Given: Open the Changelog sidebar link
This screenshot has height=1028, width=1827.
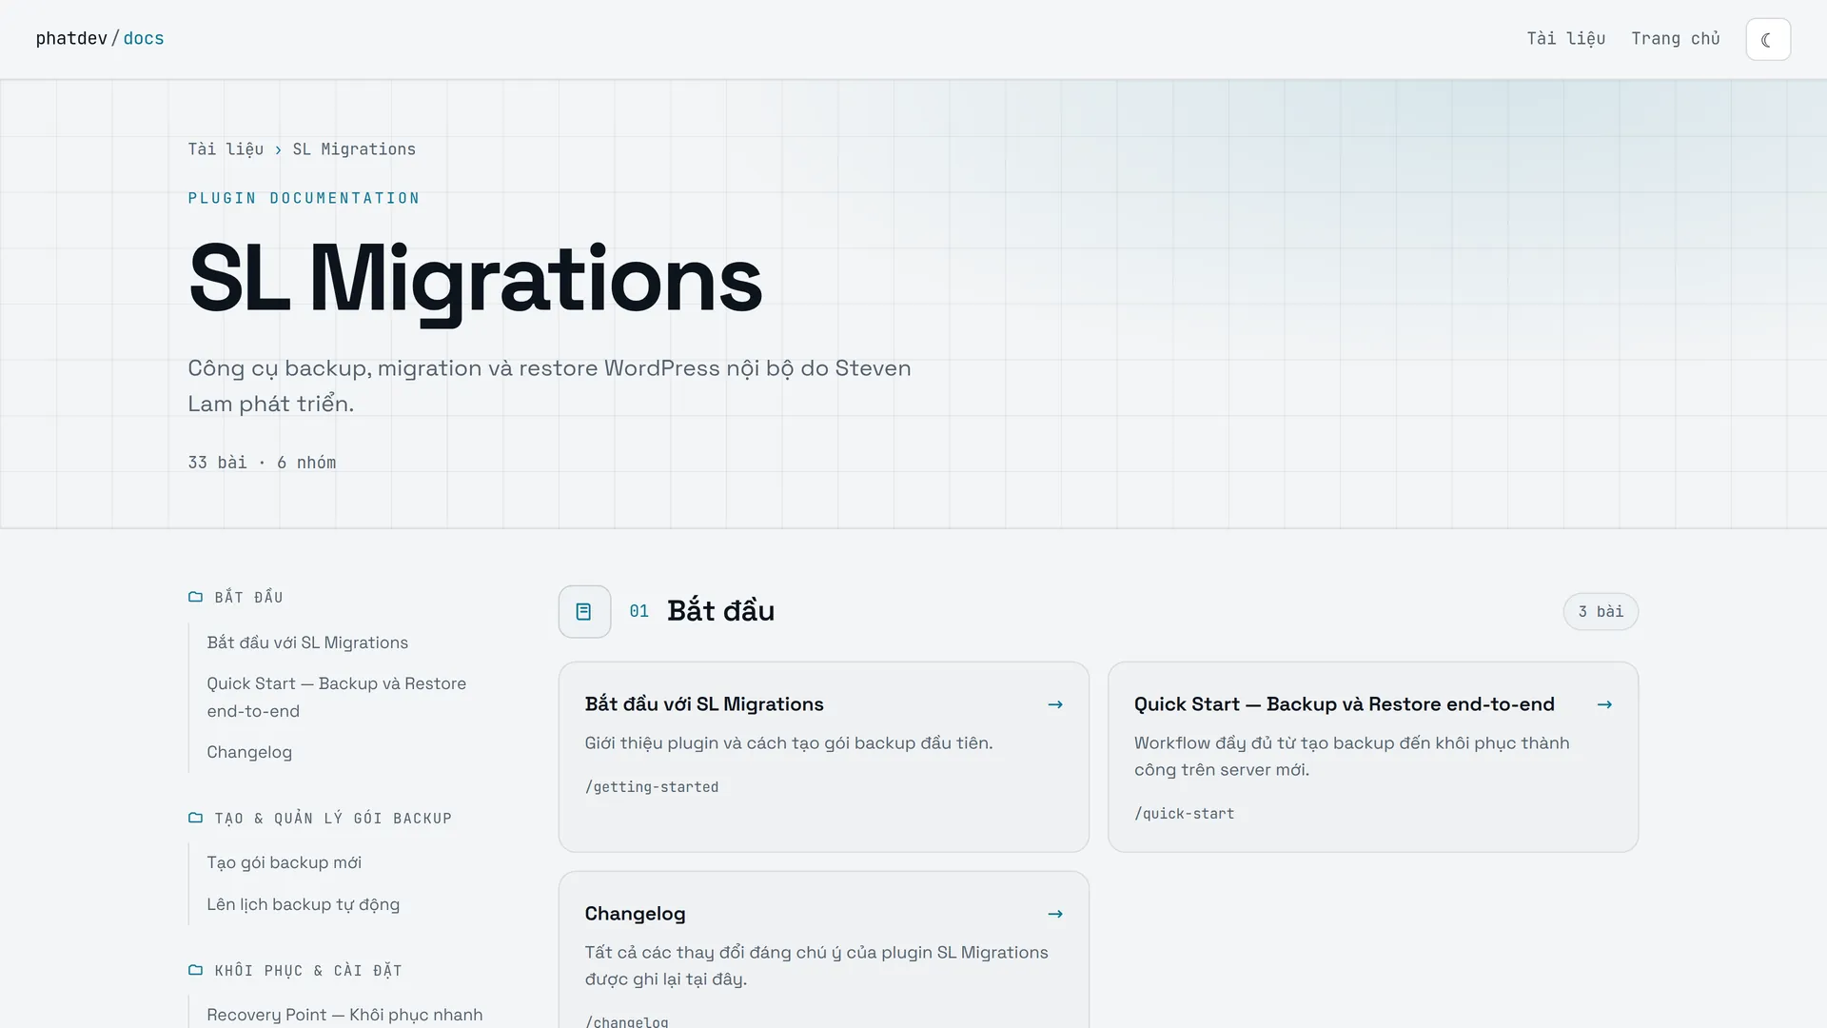Looking at the screenshot, I should pos(249,752).
